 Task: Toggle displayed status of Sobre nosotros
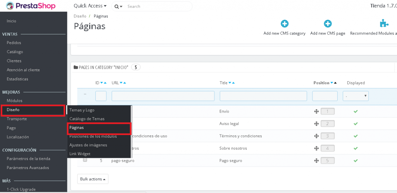click(x=356, y=148)
